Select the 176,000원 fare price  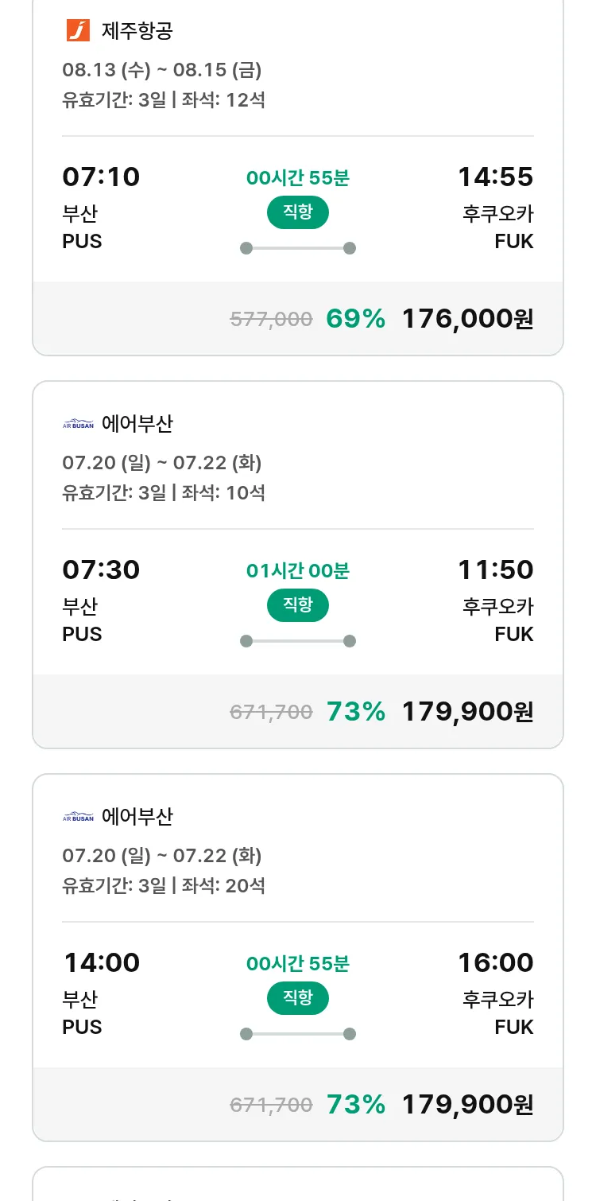click(467, 319)
